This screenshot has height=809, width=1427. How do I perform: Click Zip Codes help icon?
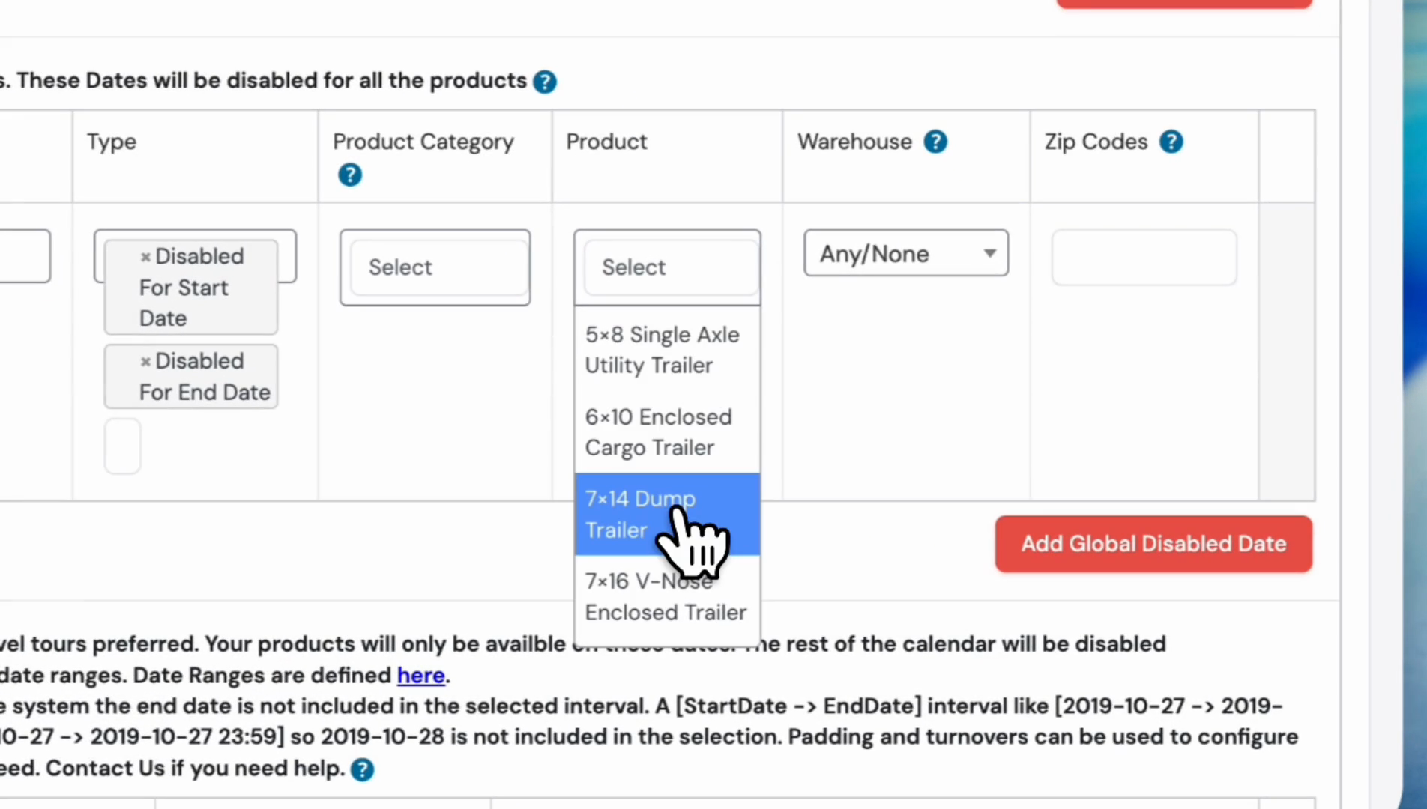1171,142
